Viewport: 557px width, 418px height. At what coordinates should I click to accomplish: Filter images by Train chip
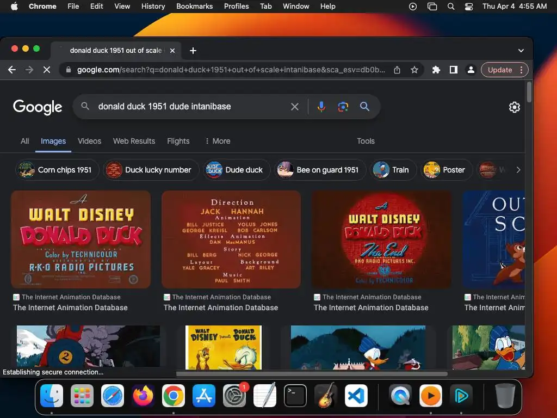(x=393, y=170)
